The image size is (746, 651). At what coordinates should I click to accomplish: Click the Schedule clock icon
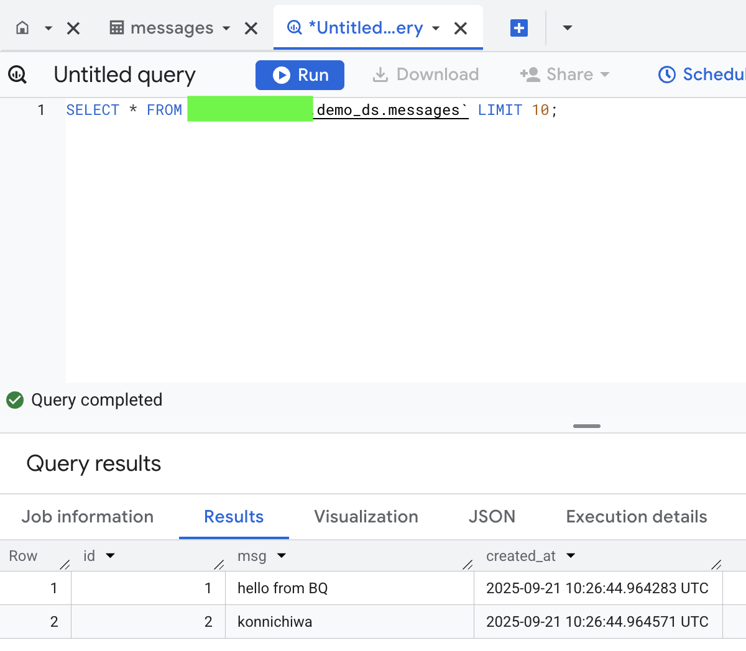point(666,75)
